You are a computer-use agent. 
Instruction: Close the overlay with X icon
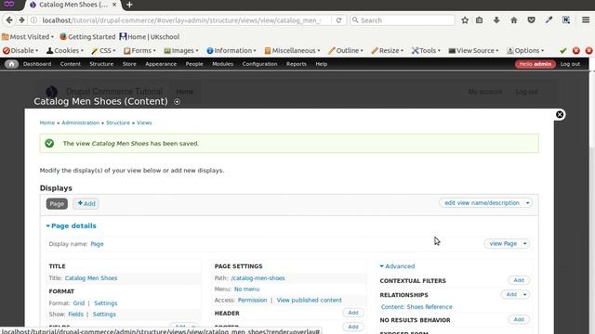tap(560, 115)
